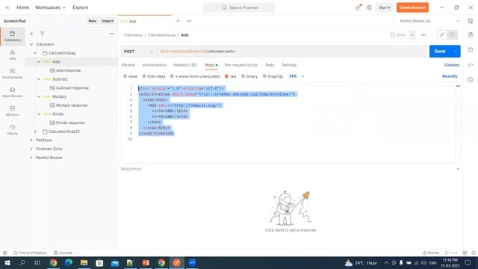Image resolution: width=478 pixels, height=269 pixels.
Task: Open a new request tab
Action: pos(178,21)
